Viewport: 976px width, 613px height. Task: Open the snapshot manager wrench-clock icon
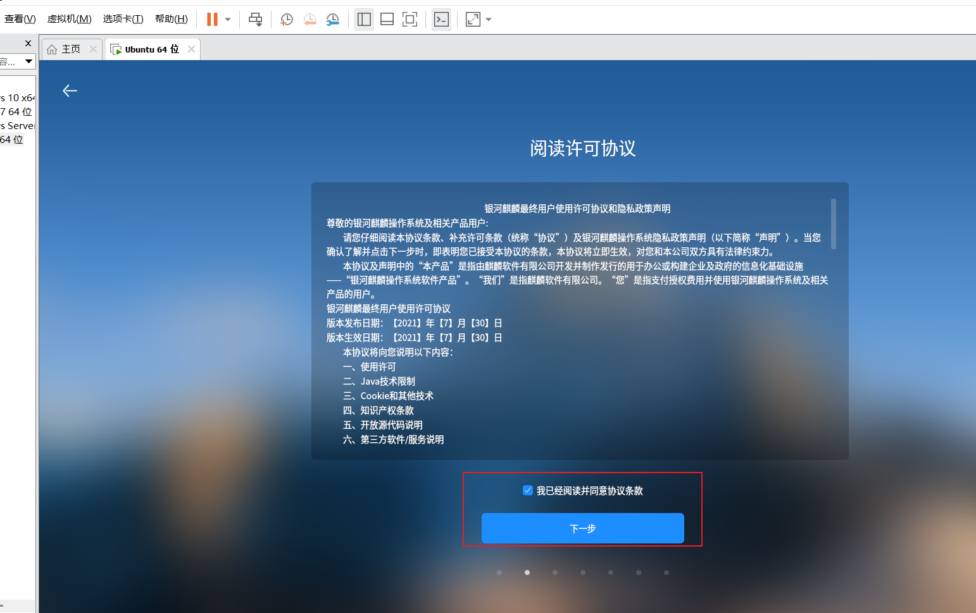pos(333,20)
